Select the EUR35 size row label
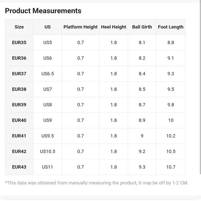The width and height of the screenshot is (201, 201). [x=19, y=43]
